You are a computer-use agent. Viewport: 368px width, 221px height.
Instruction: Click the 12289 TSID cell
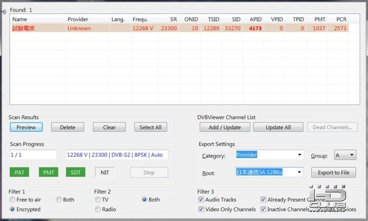211,28
